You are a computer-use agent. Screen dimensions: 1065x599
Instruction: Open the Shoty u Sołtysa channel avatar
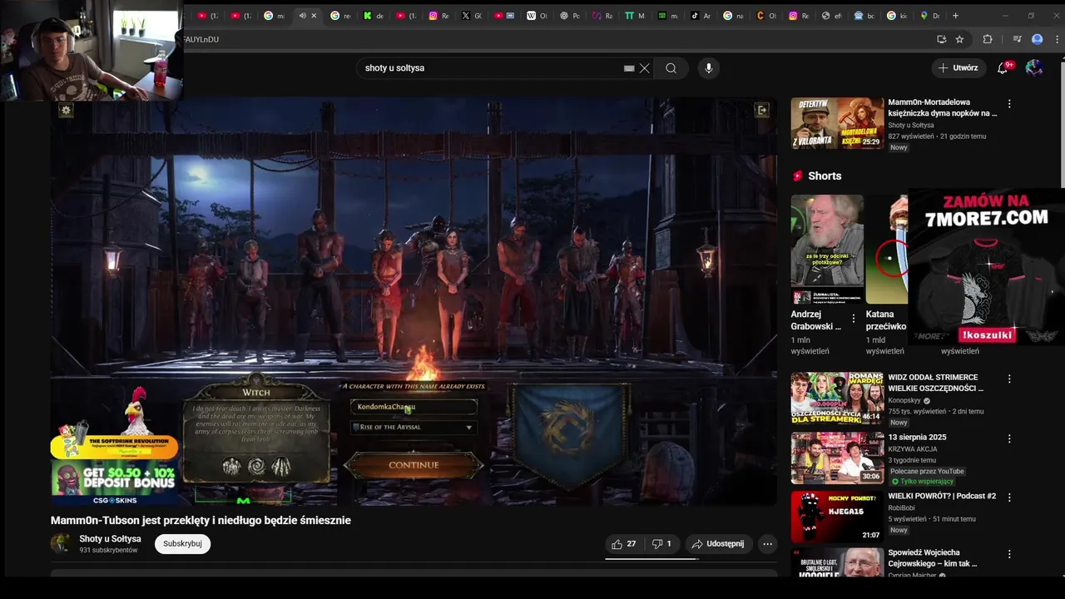(61, 544)
